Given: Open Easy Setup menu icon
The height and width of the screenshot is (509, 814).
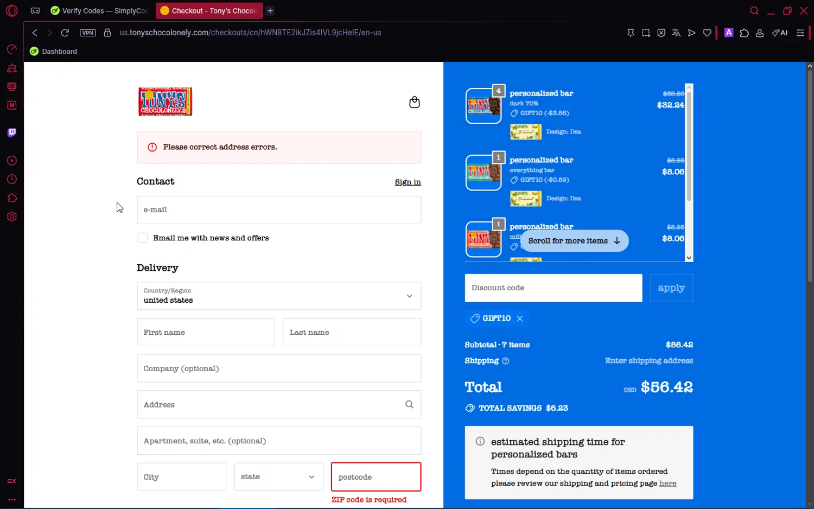Looking at the screenshot, I should [x=800, y=33].
